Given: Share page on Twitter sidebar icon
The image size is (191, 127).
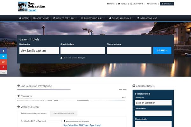Looking at the screenshot, I should (x=4, y=57).
